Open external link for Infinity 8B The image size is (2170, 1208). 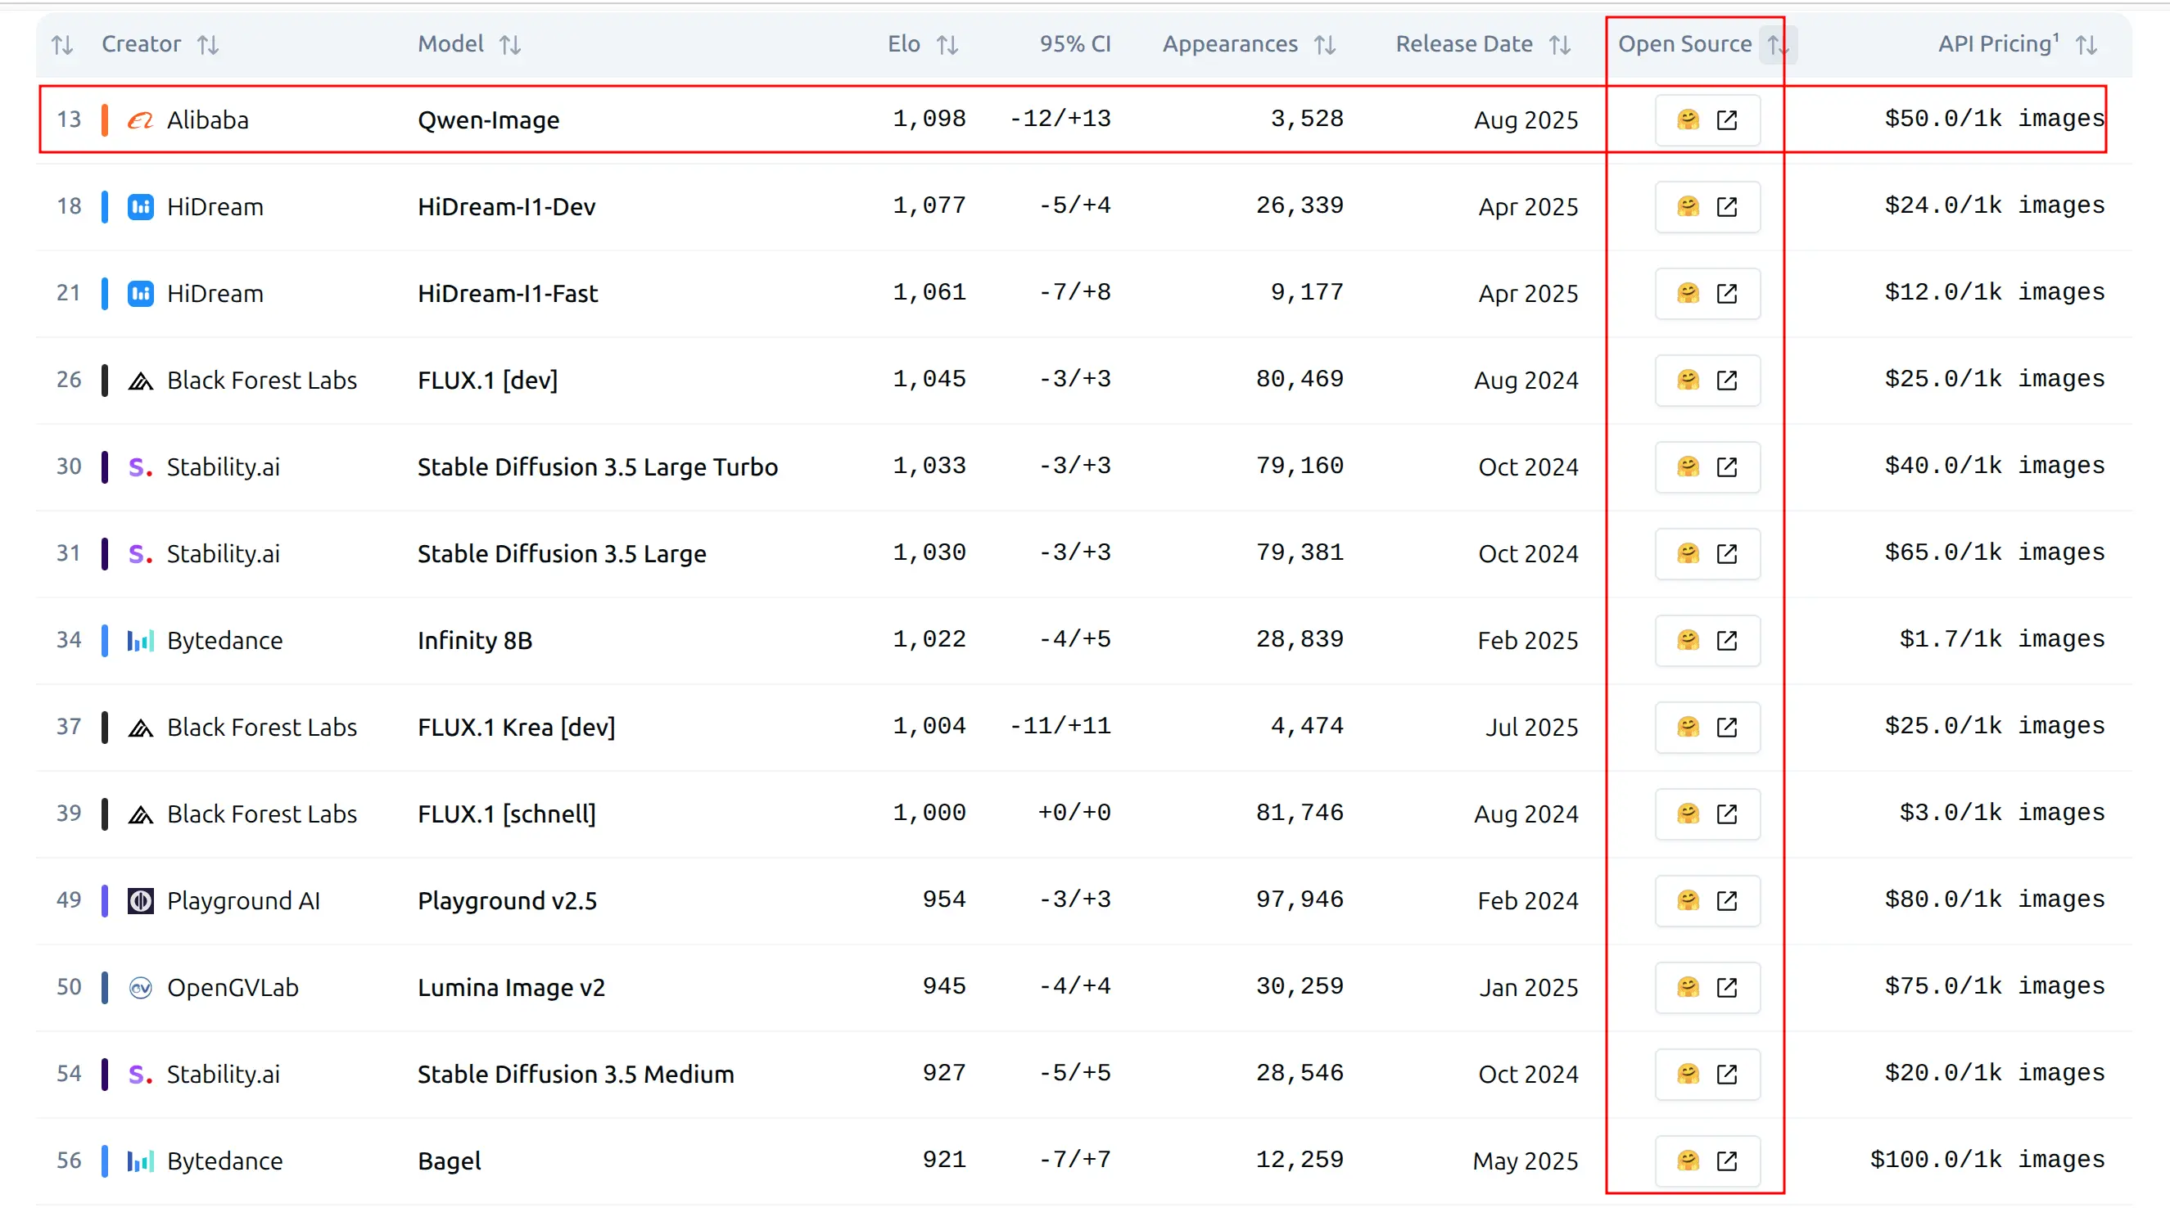1726,640
